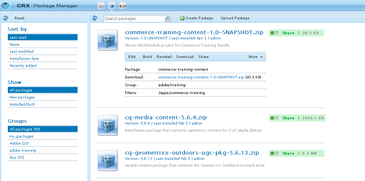The height and width of the screenshot is (181, 365).
Task: Click status indicator squares for cq-media-content
Action: (x=274, y=118)
